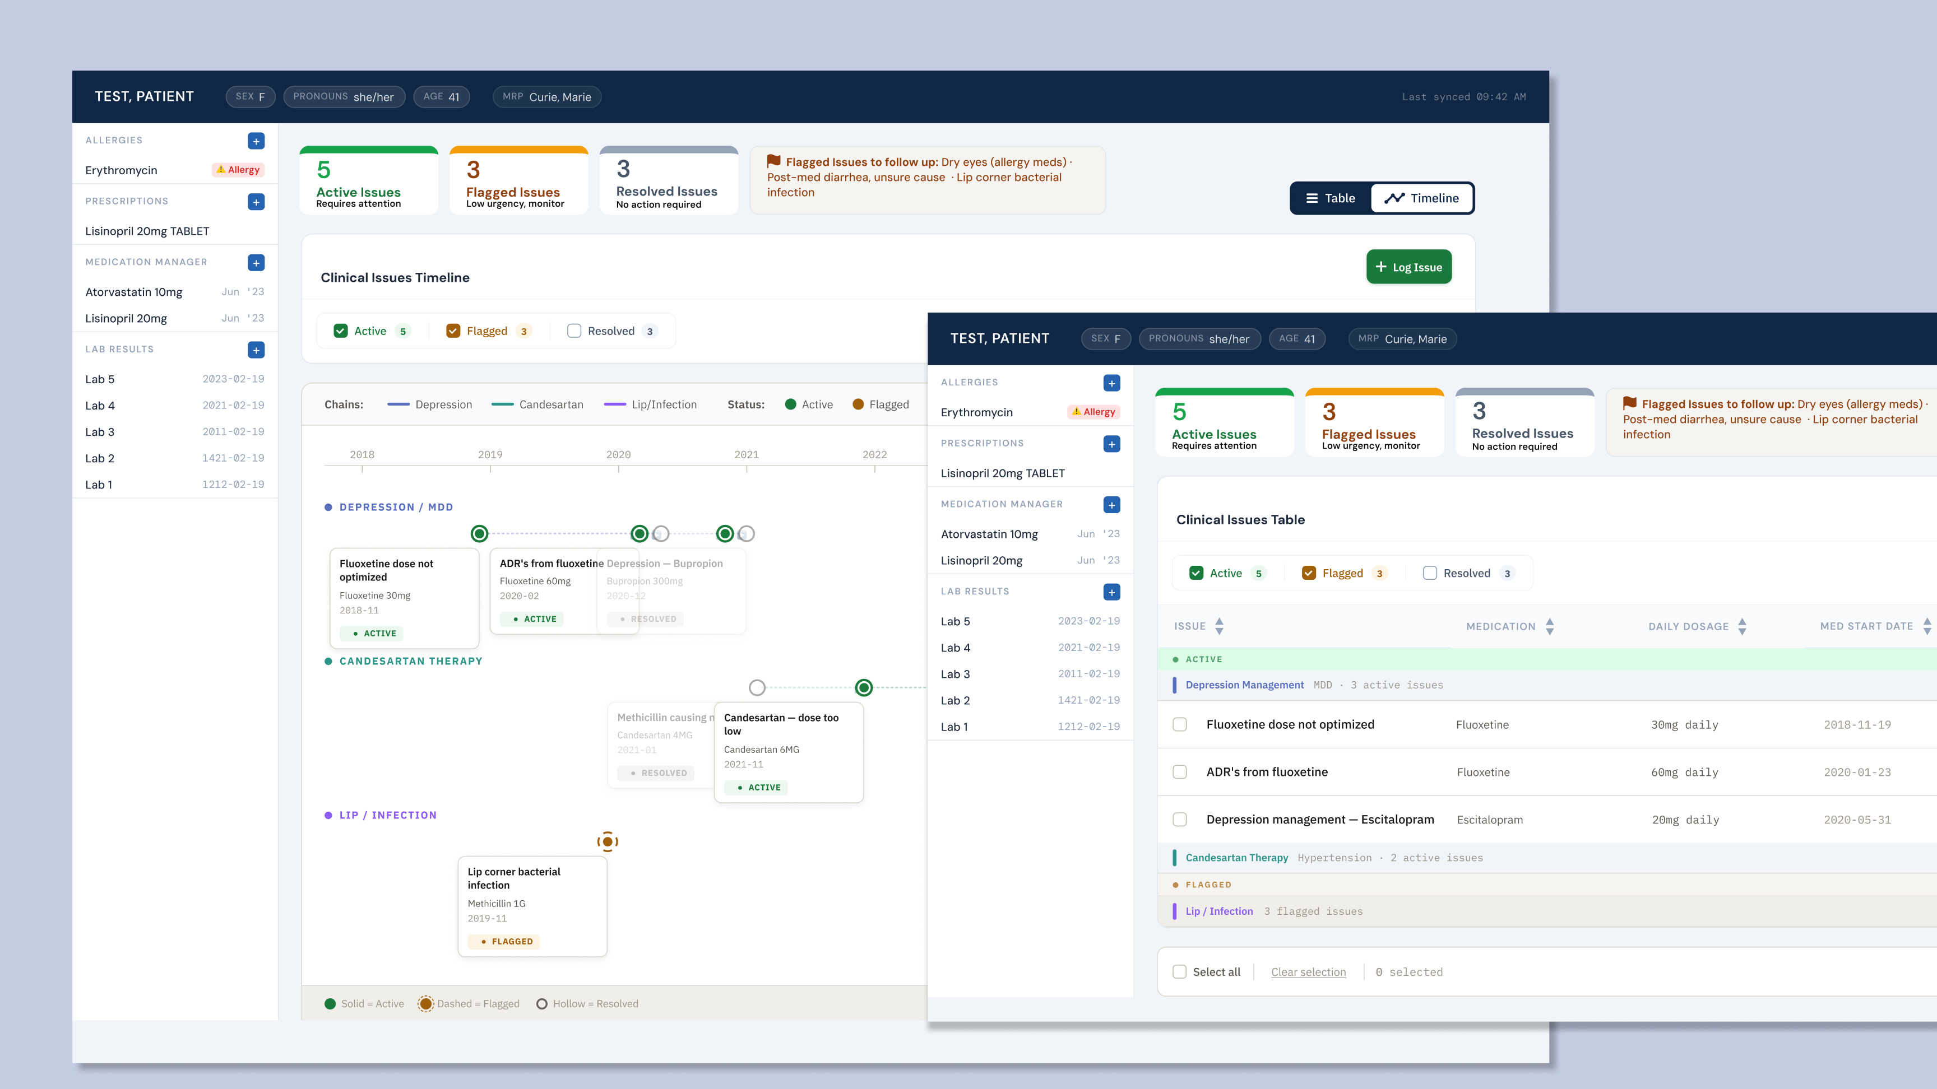
Task: Check the row checkbox for ADR's from fluoxetine
Action: [x=1179, y=772]
